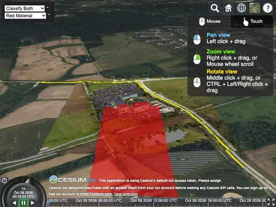The height and width of the screenshot is (207, 276).
Task: Open the scene mode globe picker
Action: click(241, 8)
